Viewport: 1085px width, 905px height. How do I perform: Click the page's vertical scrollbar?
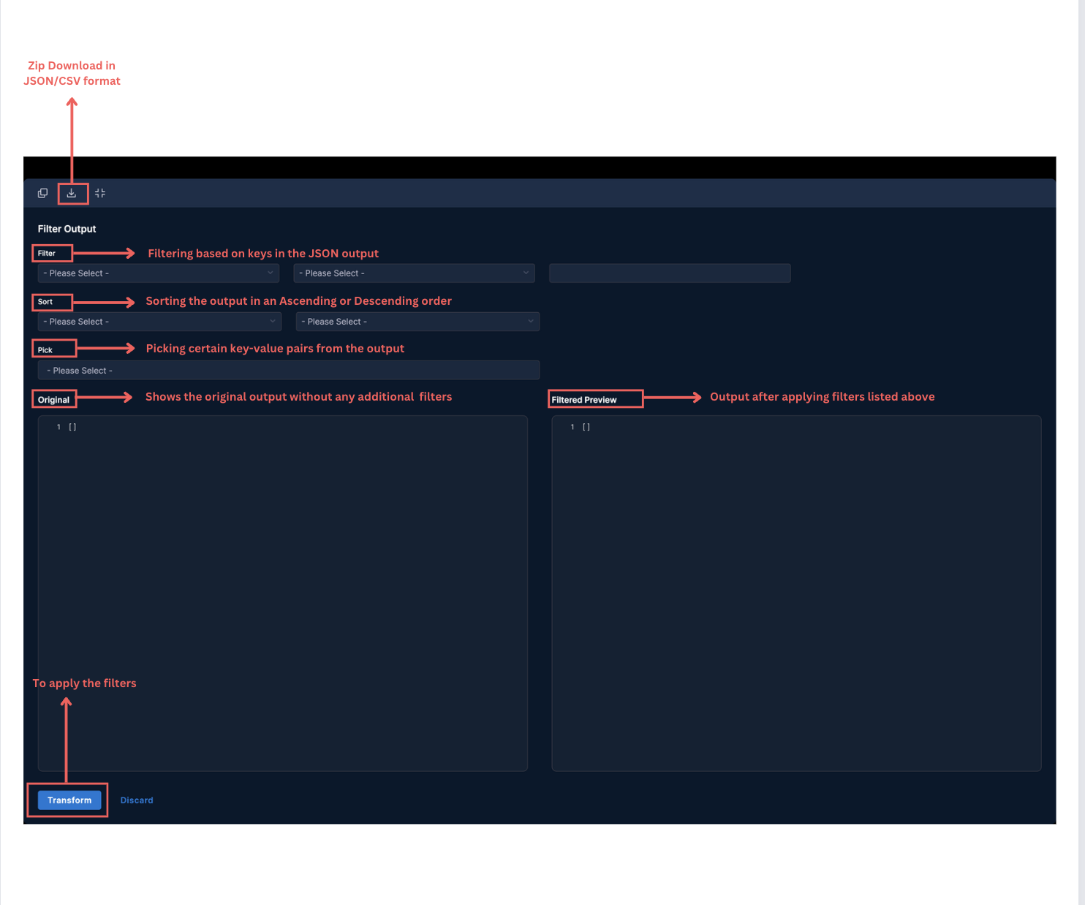[x=1081, y=439]
